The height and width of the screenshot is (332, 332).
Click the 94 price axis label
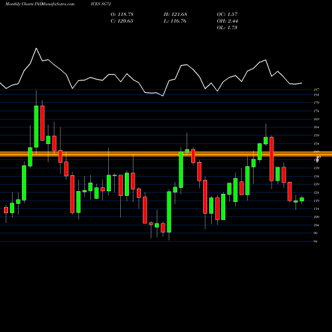[315, 242]
